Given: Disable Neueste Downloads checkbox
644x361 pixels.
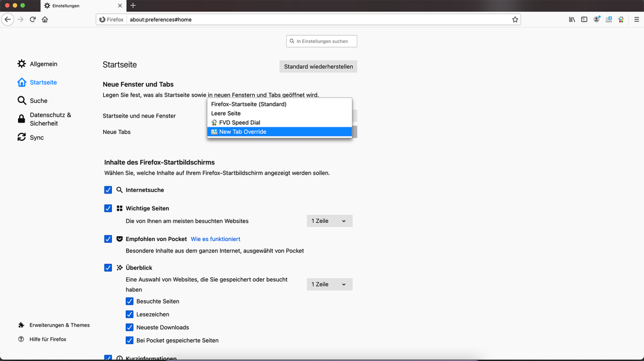Looking at the screenshot, I should pos(130,327).
